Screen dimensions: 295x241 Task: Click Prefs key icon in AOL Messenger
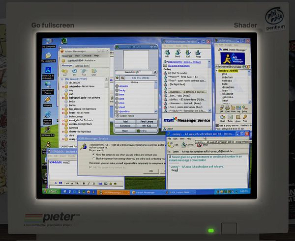pyautogui.click(x=245, y=118)
